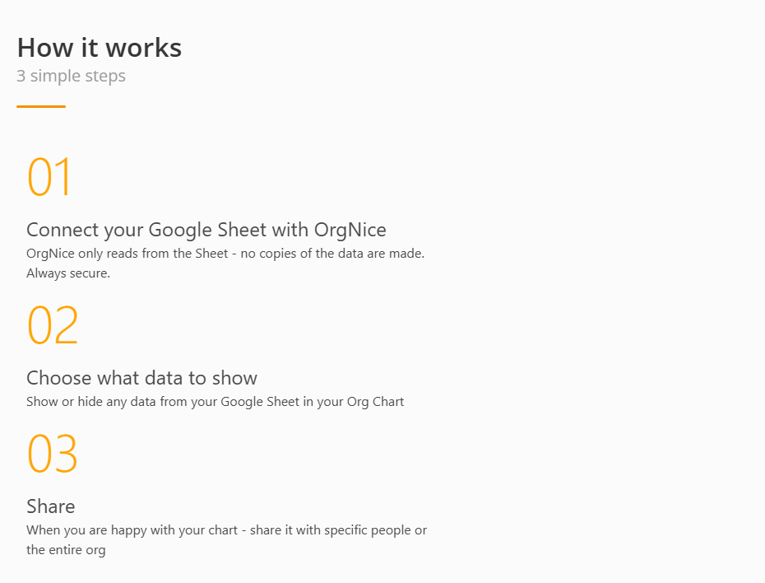Select the "Choose what data to show" heading

(x=141, y=378)
